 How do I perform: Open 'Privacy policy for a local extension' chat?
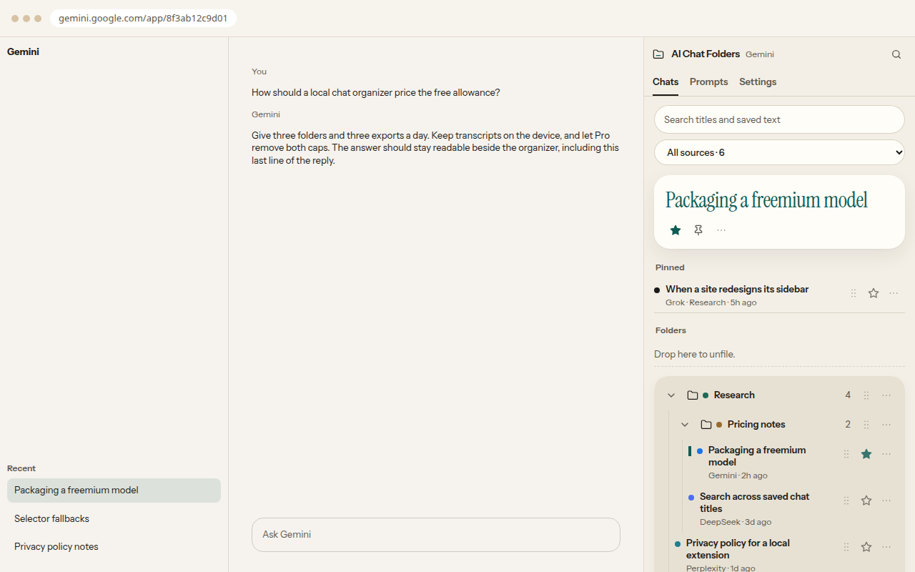(x=738, y=549)
